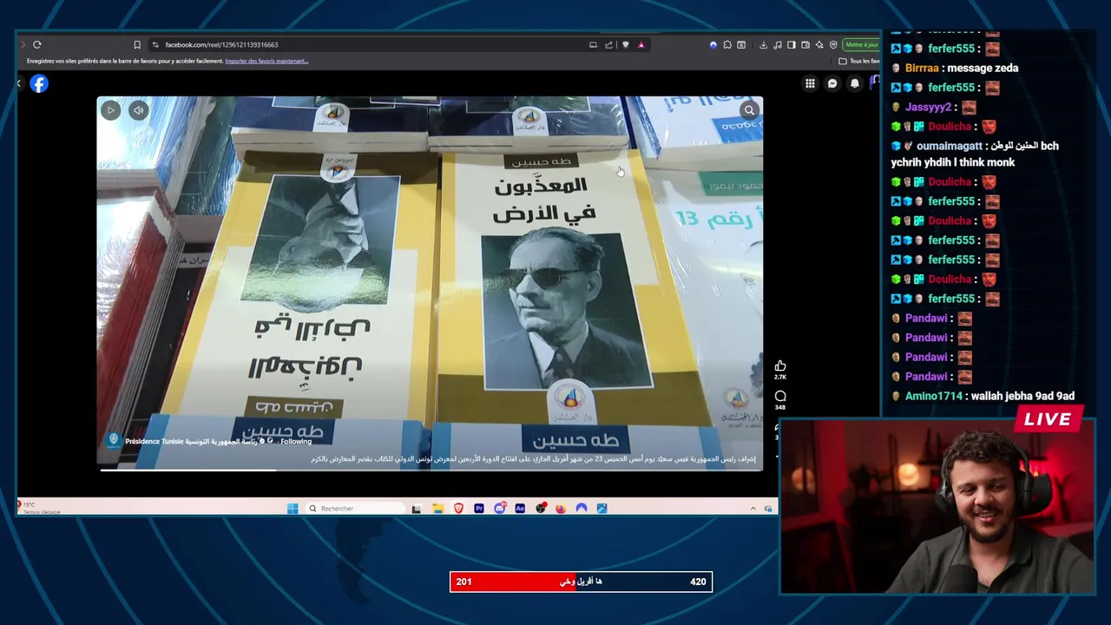This screenshot has height=625, width=1111.
Task: Play the reel video
Action: coord(110,110)
